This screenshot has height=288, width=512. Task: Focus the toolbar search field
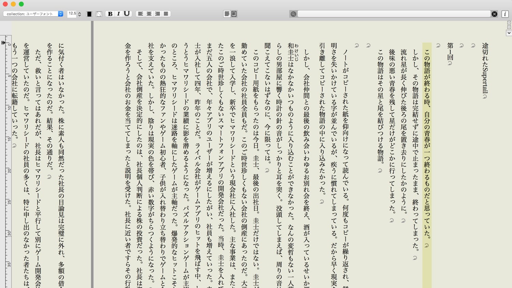pyautogui.click(x=394, y=14)
